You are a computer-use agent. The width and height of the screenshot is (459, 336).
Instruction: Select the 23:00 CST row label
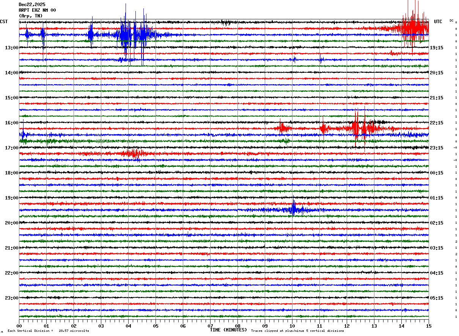12,298
